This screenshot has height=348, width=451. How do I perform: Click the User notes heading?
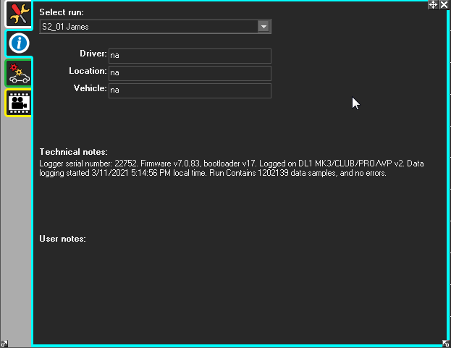point(62,238)
